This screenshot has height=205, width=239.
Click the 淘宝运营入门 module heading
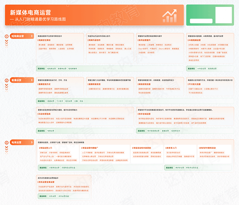point(46,148)
